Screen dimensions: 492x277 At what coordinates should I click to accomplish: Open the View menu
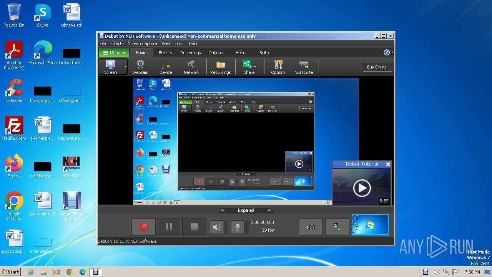coord(166,43)
